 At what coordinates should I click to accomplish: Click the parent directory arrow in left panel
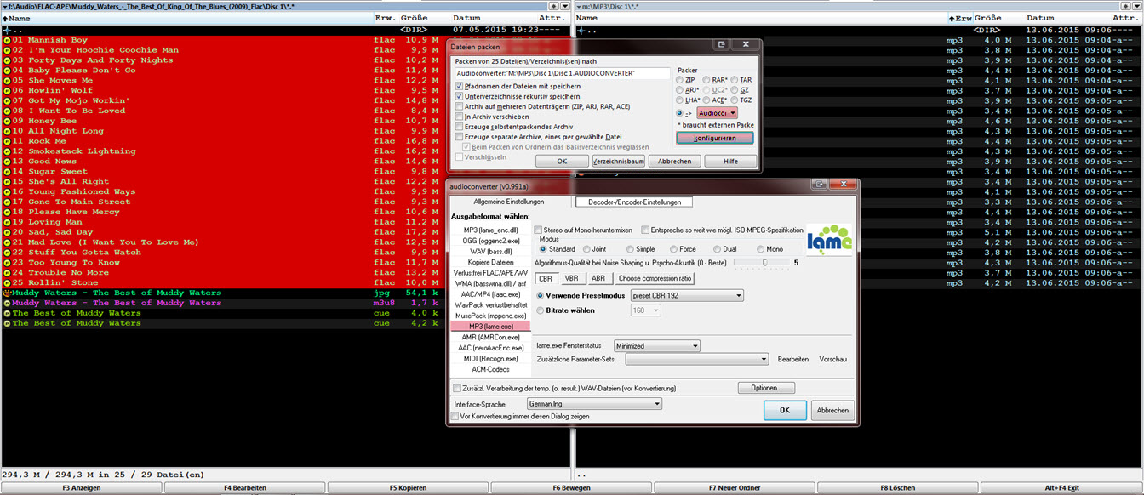click(x=7, y=30)
